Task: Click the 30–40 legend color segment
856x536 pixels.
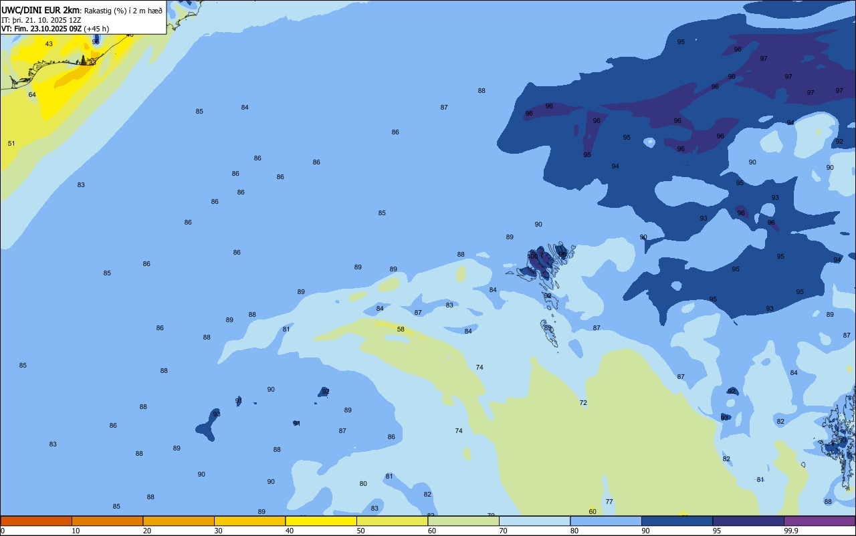Action: pos(249,521)
